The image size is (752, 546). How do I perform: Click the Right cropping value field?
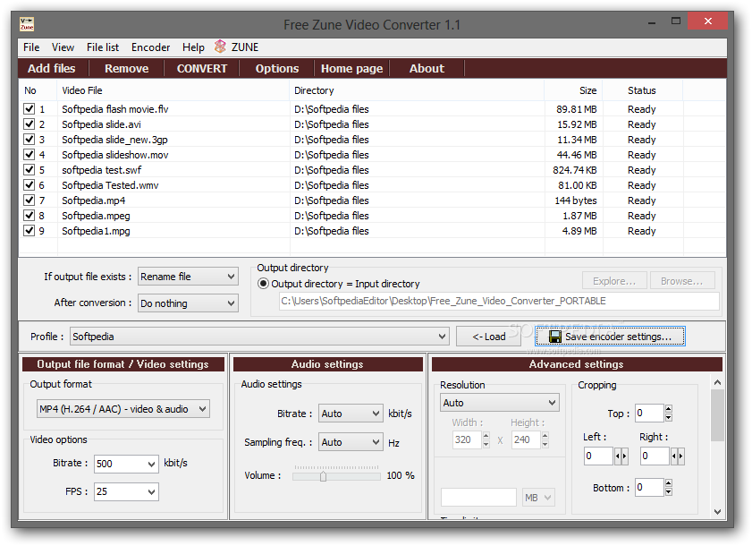(655, 456)
